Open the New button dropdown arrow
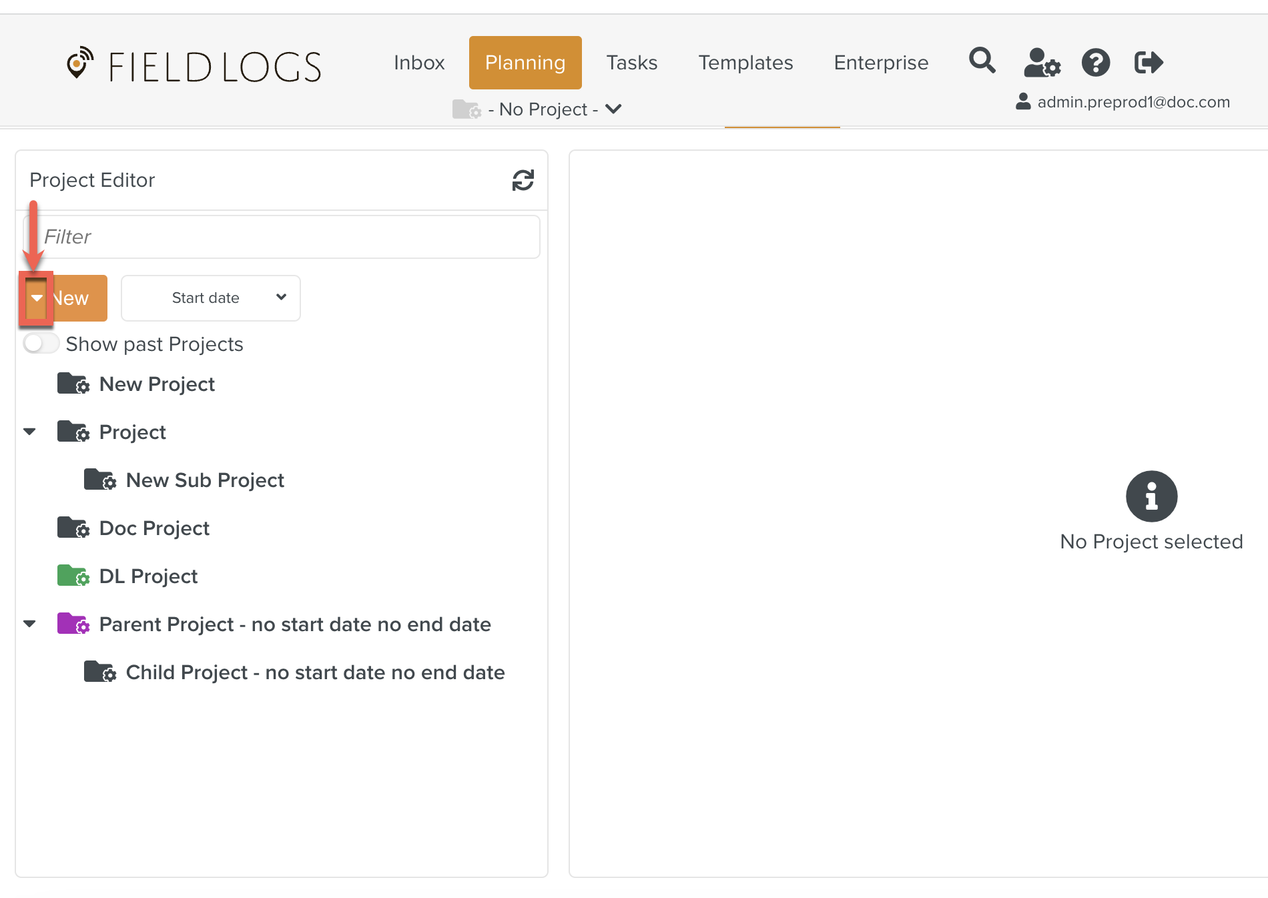The width and height of the screenshot is (1268, 898). 37,298
